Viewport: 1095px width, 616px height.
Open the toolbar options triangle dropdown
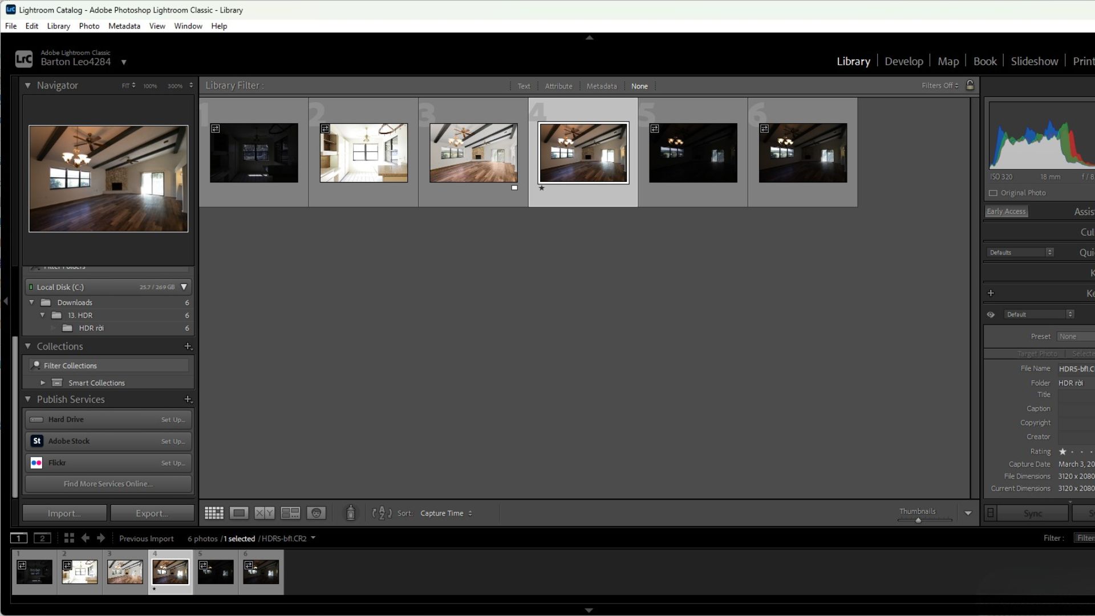[x=968, y=513]
